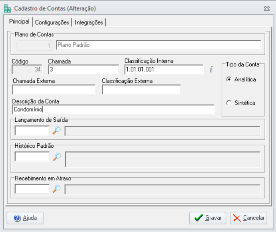This screenshot has width=276, height=232.
Task: Close the Cadastro de Contas window
Action: (267, 9)
